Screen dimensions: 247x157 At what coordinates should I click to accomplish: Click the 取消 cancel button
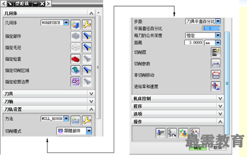217,148
